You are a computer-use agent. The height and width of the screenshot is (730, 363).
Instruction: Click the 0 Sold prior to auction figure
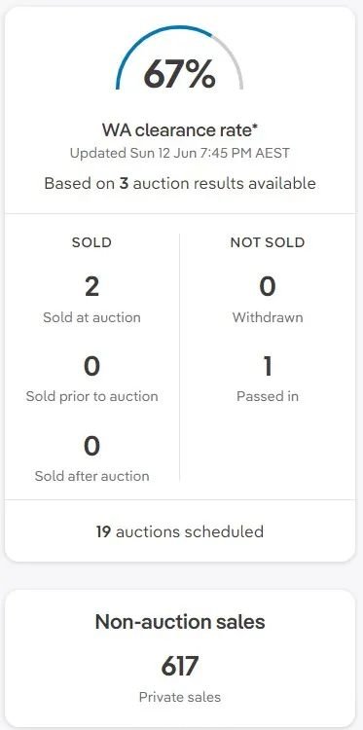pos(91,366)
